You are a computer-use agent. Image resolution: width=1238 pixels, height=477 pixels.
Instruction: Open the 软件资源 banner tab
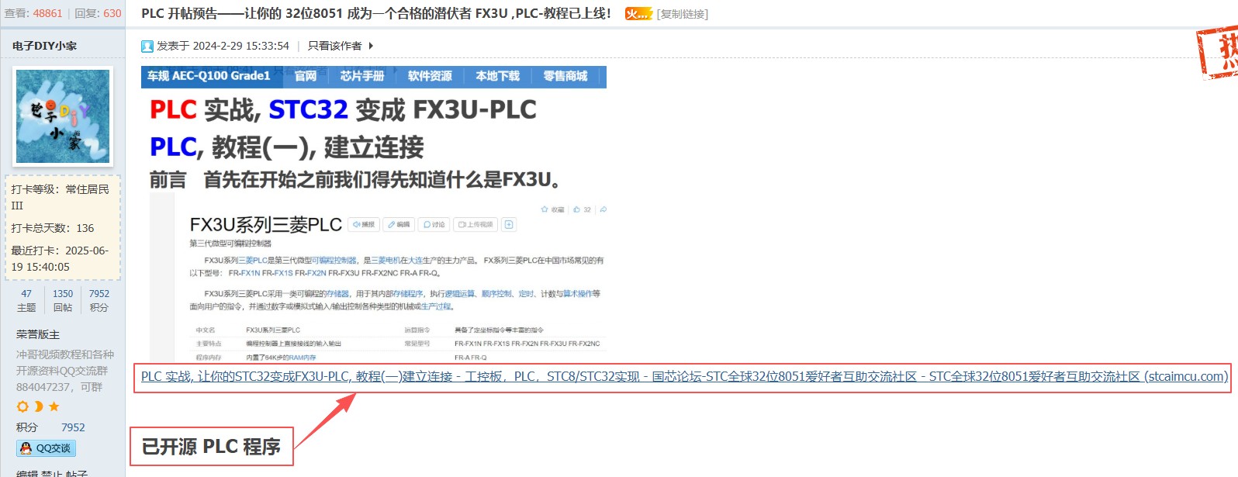(430, 76)
